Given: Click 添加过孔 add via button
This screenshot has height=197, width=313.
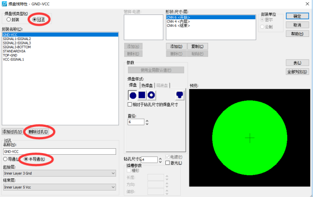Looking at the screenshot, I should [x=12, y=132].
